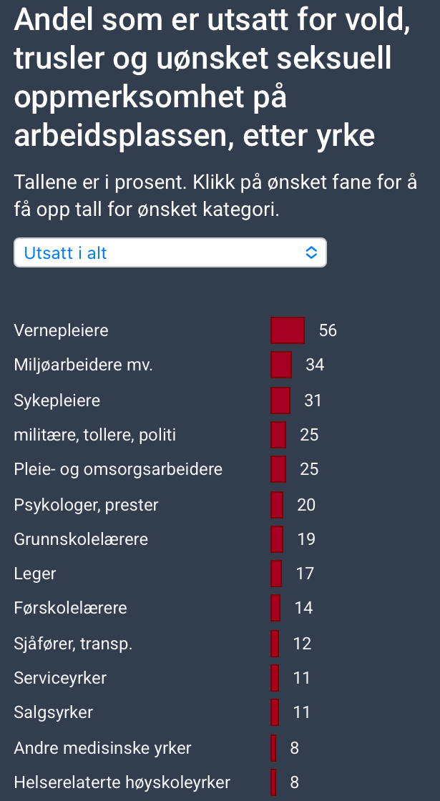This screenshot has width=440, height=801.
Task: Select the bar for militære, tollere, politi
Action: pyautogui.click(x=278, y=435)
